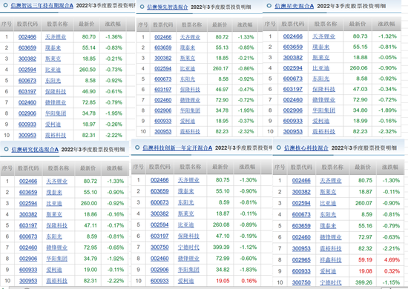The image size is (408, 289).
Task: Click 最新价 column header in 信澳领先智选混合 table
Action: 220,24
